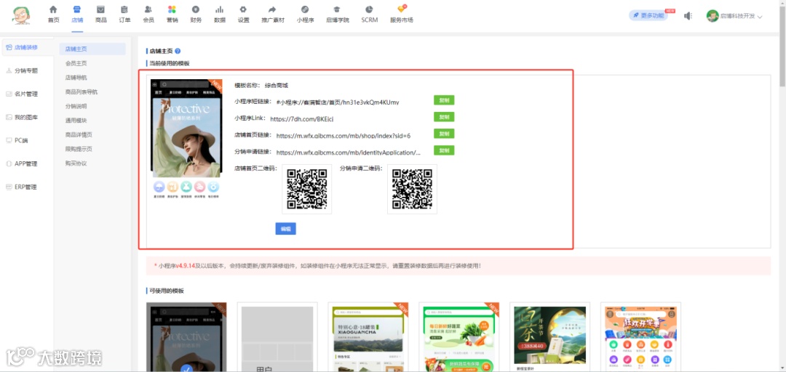Screen dimensions: 786x372
Task: Select the green fresh vegetables template thumbnail
Action: click(459, 337)
